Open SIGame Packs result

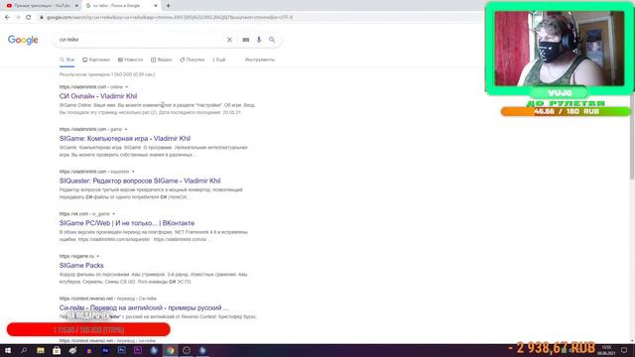coord(81,265)
